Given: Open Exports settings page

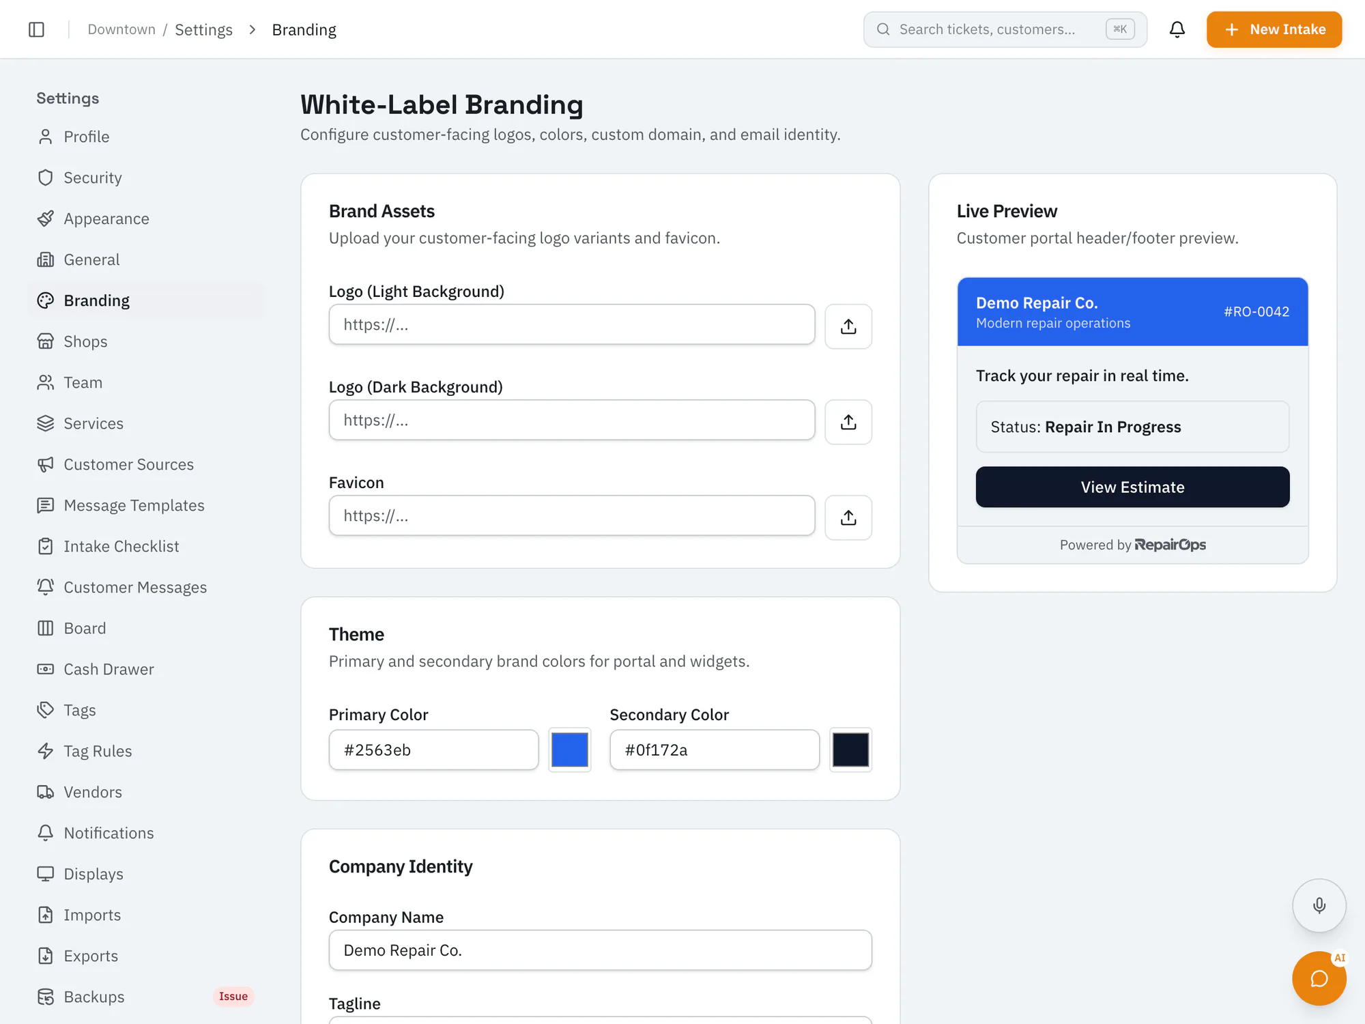Looking at the screenshot, I should [146, 956].
